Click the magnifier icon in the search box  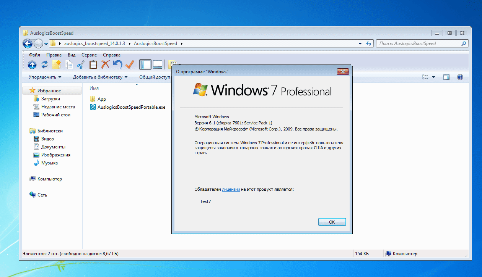point(464,43)
